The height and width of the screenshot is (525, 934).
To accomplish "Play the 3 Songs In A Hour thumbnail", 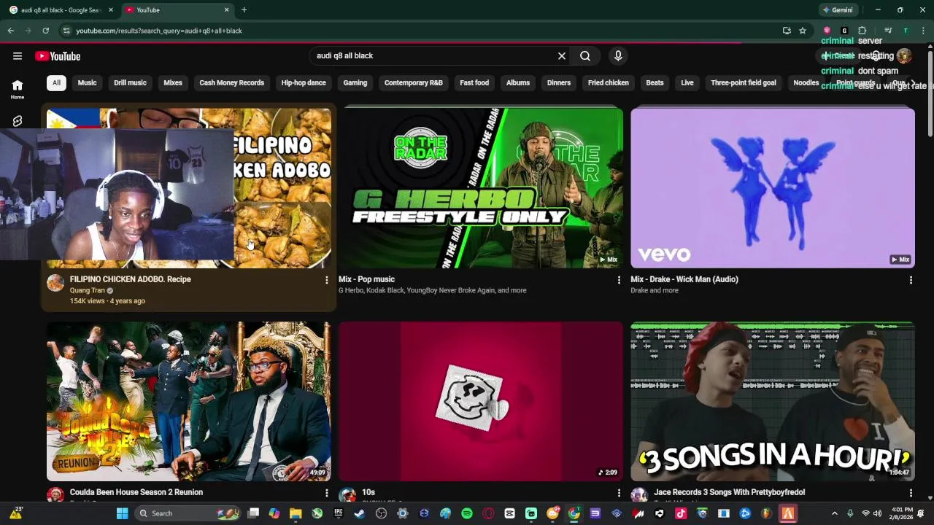I will click(773, 402).
